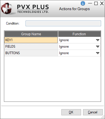Maximize the Actions for Groups dialog
The width and height of the screenshot is (105, 119).
(96, 3)
